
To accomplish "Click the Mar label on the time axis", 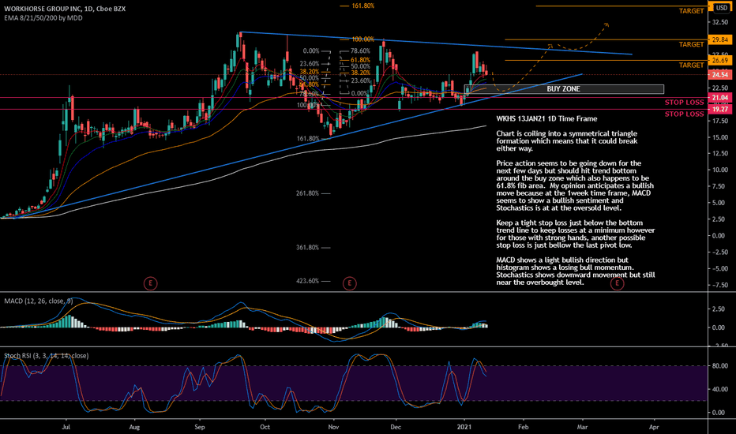I will click(582, 427).
